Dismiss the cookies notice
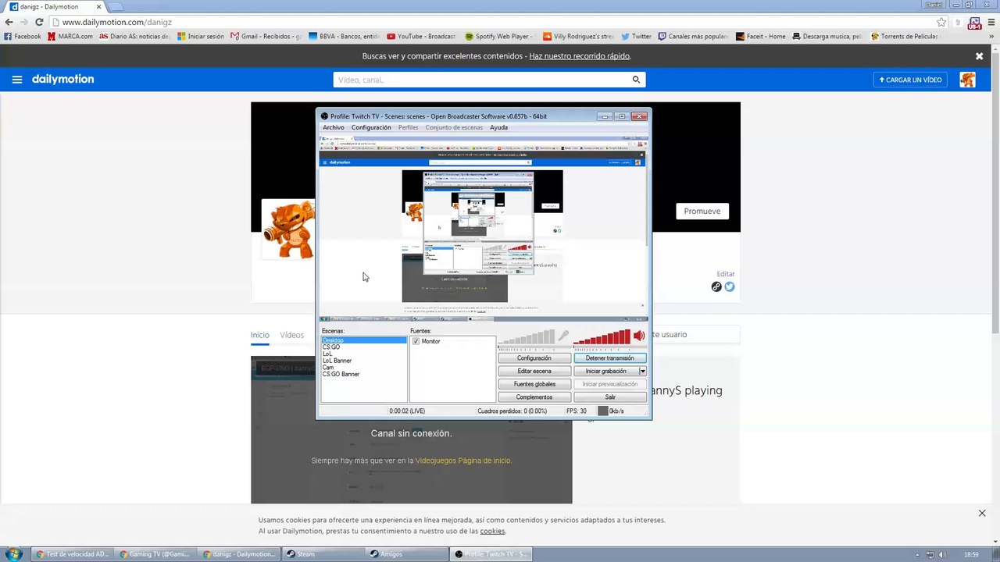This screenshot has height=562, width=1000. point(982,513)
